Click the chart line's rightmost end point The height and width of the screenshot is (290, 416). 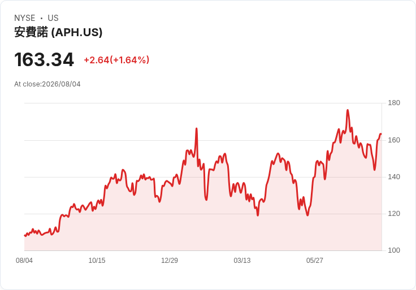[381, 134]
